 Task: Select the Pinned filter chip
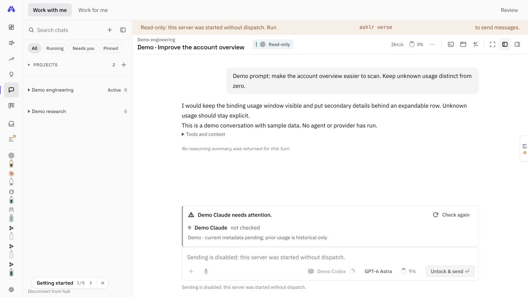tap(111, 48)
